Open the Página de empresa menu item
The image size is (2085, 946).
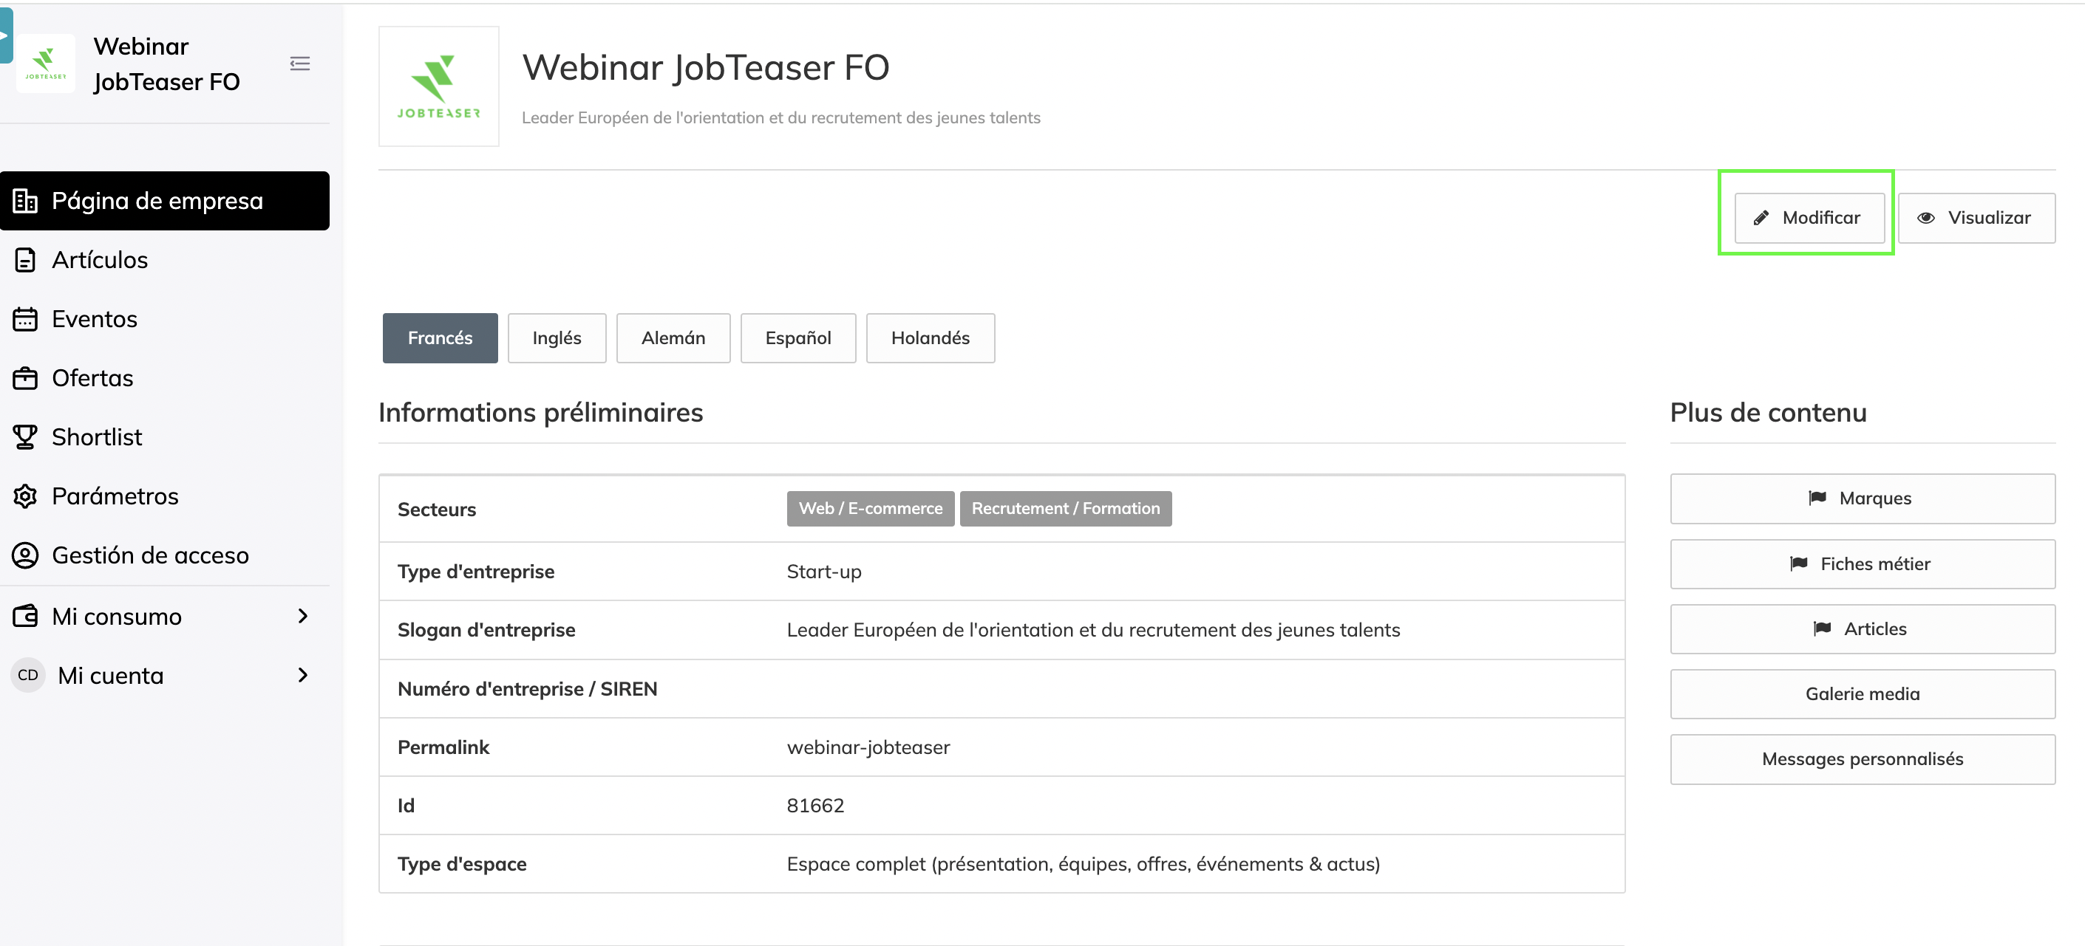click(165, 201)
